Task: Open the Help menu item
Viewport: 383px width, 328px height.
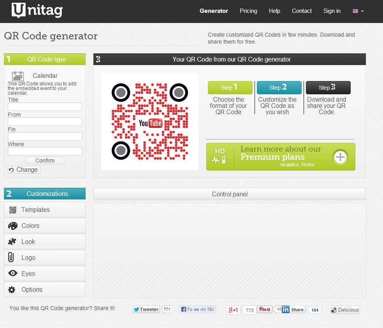Action: pos(274,11)
